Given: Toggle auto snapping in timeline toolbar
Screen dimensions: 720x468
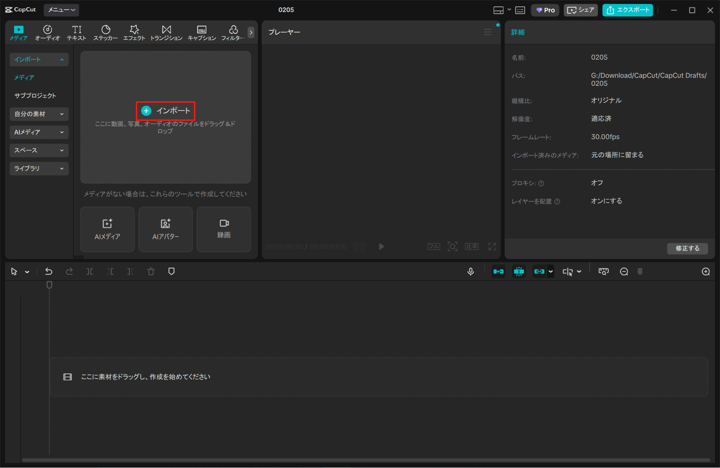Looking at the screenshot, I should (x=519, y=272).
